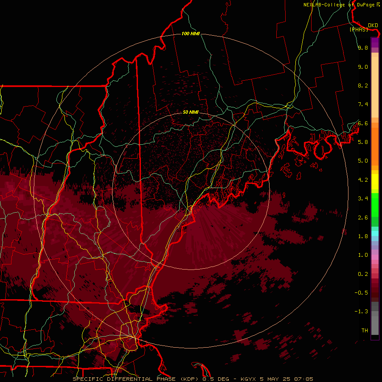Screen dimensions: 382x382
Task: Select the 9.0 value on the scale
Action: pos(363,67)
